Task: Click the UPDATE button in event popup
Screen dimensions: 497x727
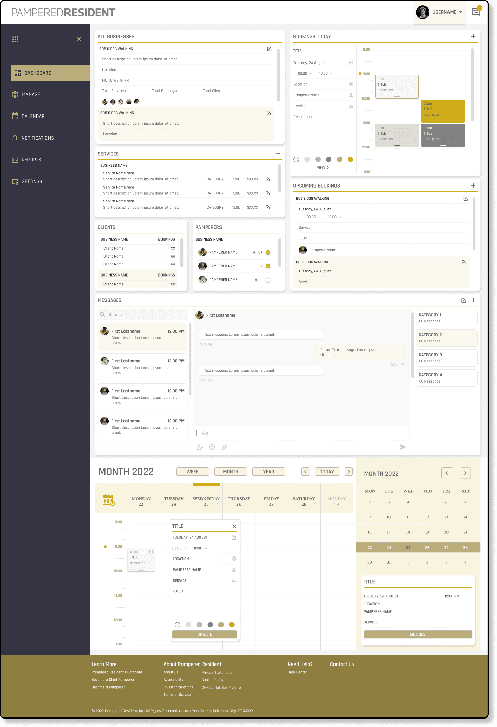Action: [x=205, y=634]
